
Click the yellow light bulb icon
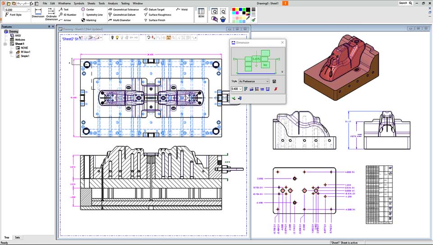point(117,37)
